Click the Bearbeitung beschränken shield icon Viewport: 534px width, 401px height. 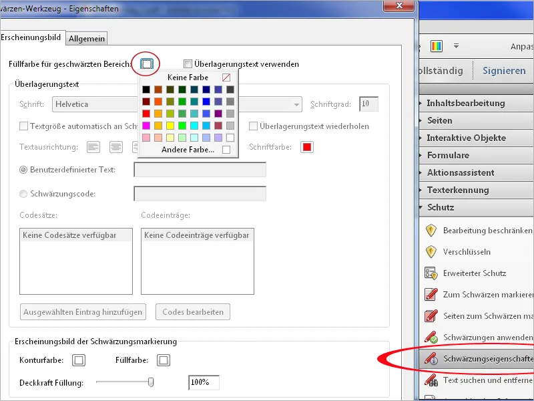click(x=431, y=231)
